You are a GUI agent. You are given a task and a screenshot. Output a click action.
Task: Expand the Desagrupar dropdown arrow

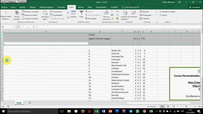point(153,15)
